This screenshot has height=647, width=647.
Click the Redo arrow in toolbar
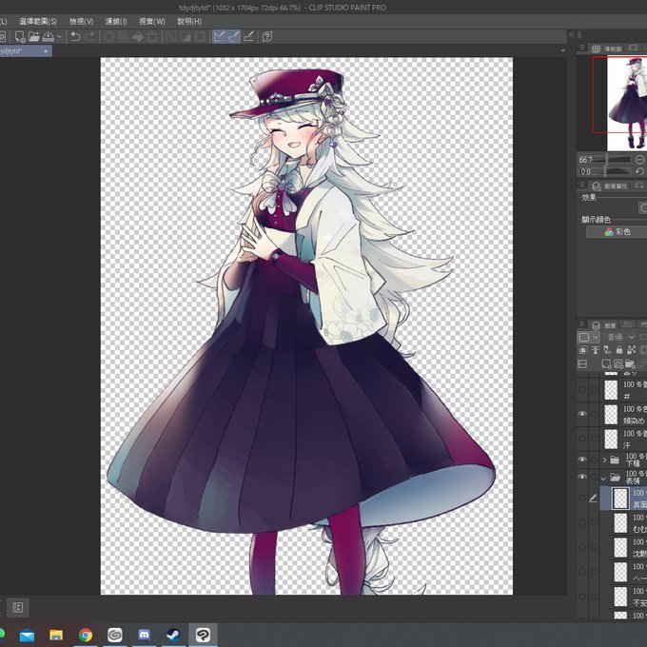coord(90,37)
